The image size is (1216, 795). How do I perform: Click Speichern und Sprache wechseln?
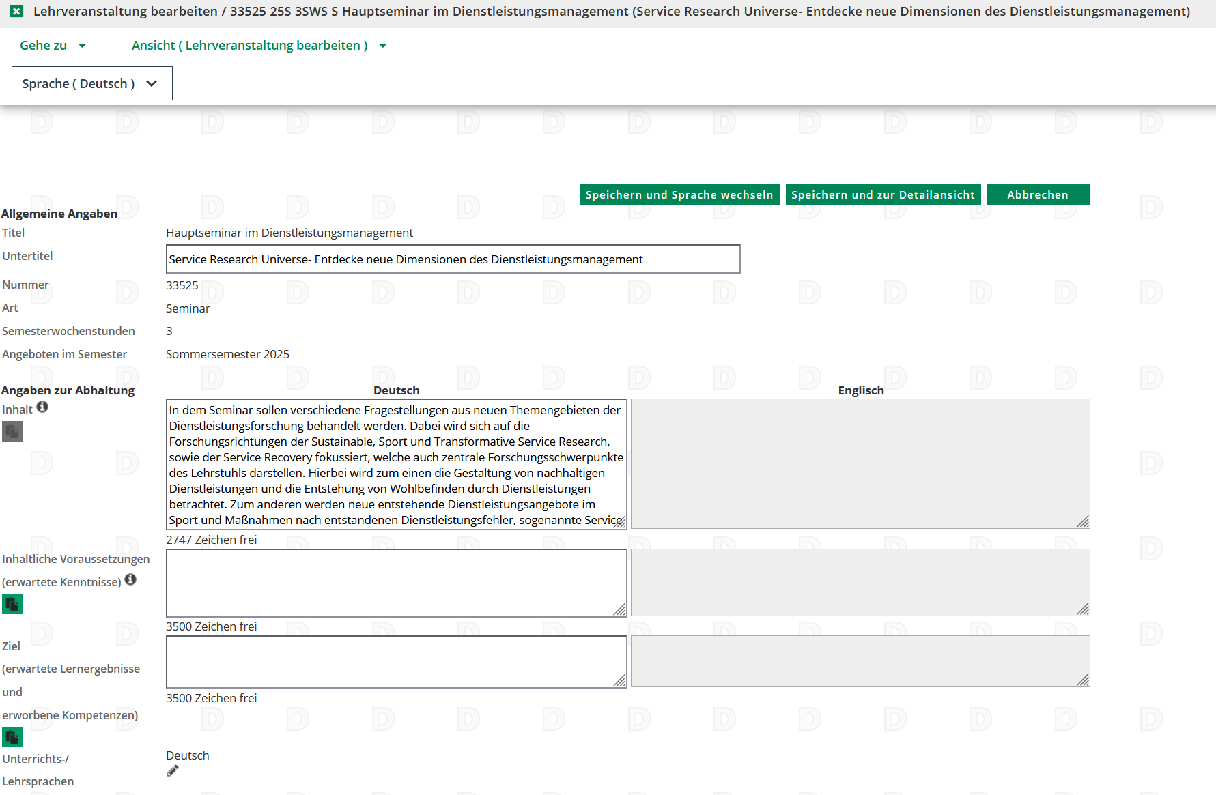click(679, 194)
